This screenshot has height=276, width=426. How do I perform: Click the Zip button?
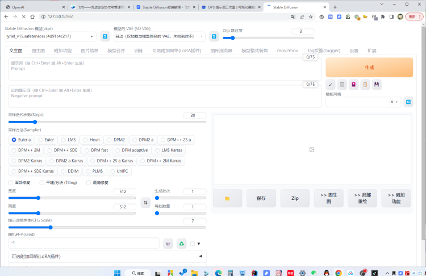pyautogui.click(x=295, y=198)
